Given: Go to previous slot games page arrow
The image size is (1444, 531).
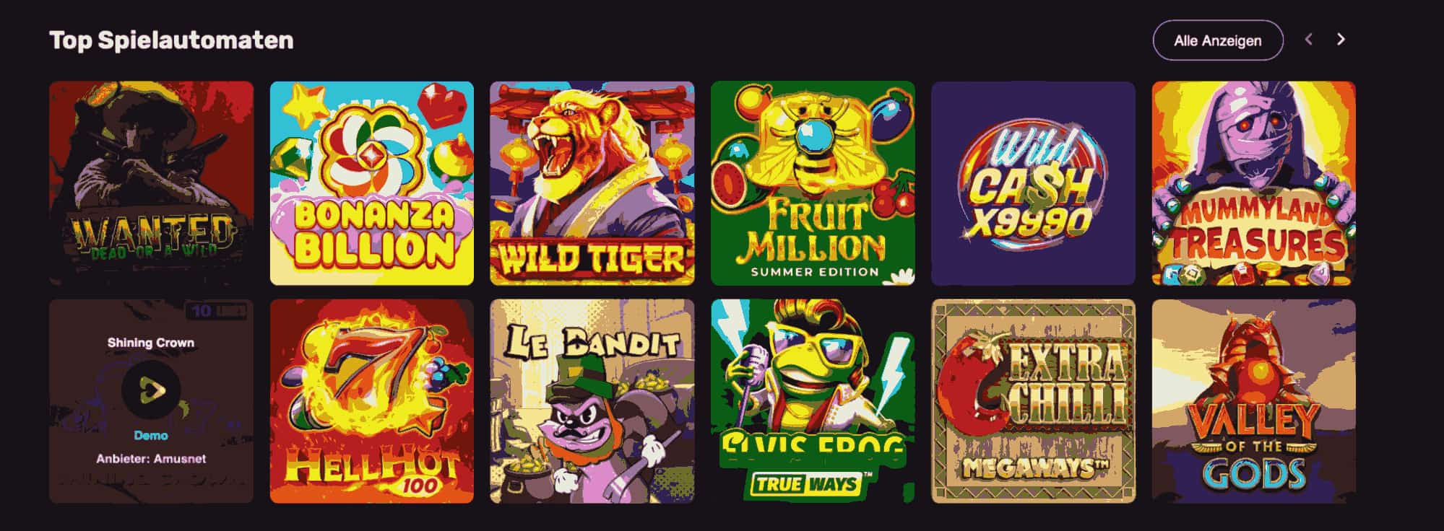Looking at the screenshot, I should pyautogui.click(x=1309, y=40).
